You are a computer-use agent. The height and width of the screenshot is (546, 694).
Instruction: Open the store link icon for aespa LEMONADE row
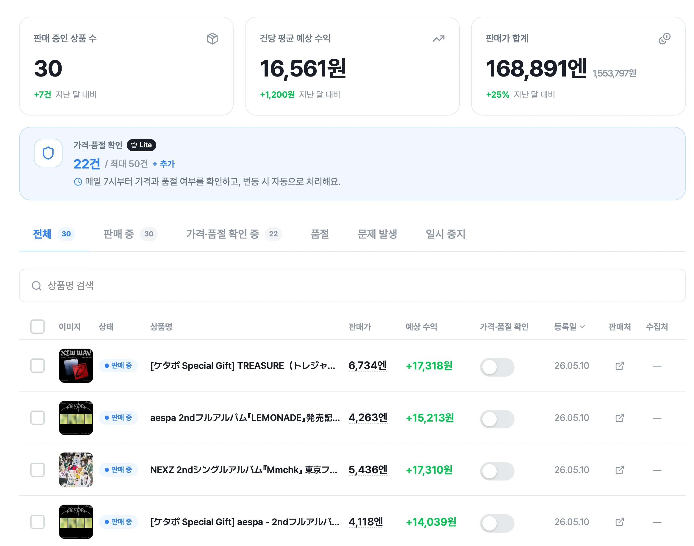tap(620, 418)
